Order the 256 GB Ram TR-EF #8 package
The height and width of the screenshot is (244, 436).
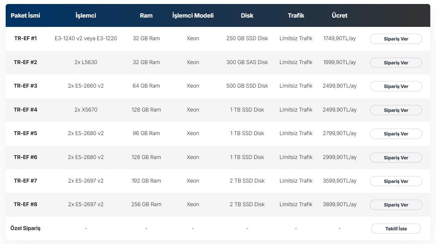click(396, 205)
